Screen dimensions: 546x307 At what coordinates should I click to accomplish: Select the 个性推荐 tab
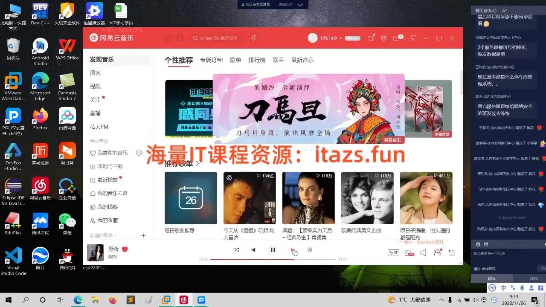[179, 60]
